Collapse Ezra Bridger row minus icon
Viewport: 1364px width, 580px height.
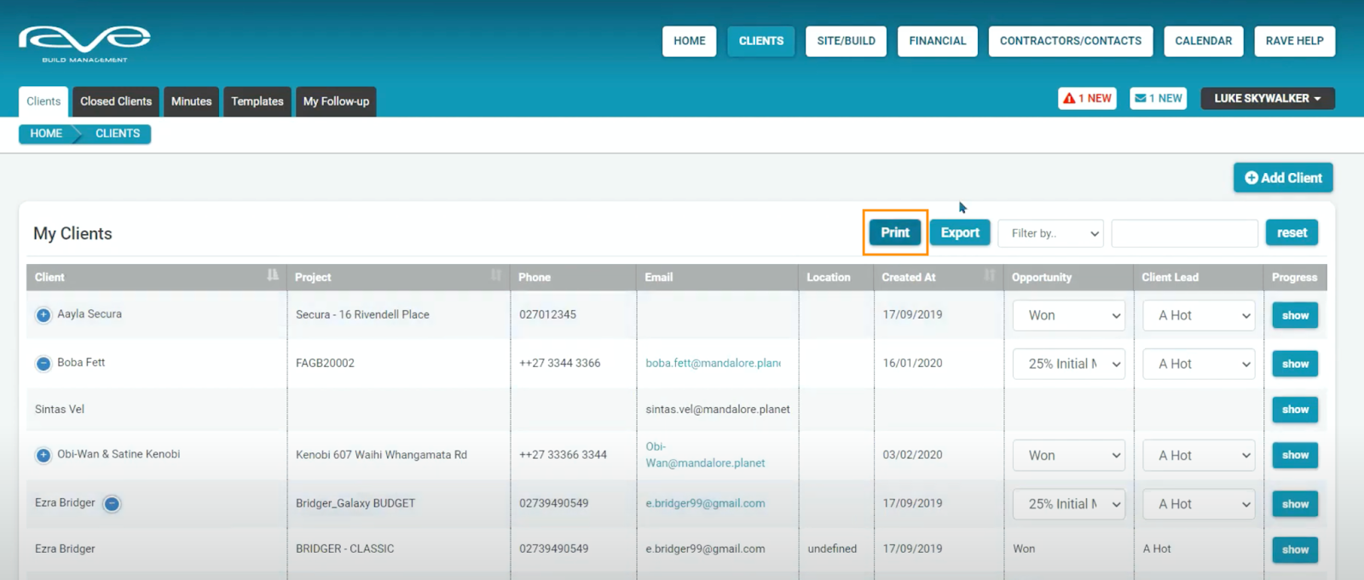pyautogui.click(x=112, y=504)
